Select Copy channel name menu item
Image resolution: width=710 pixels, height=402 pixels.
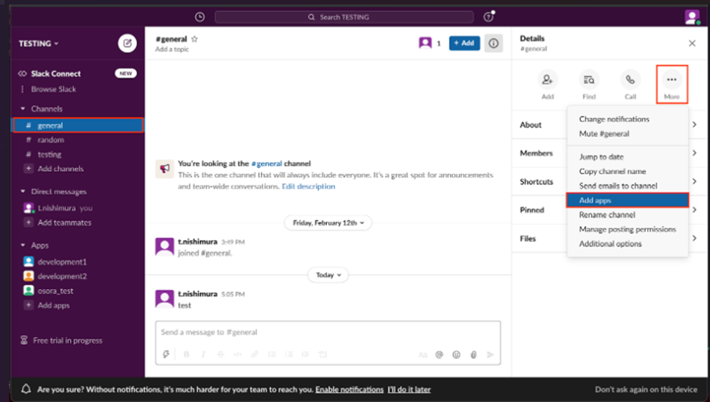click(628, 171)
